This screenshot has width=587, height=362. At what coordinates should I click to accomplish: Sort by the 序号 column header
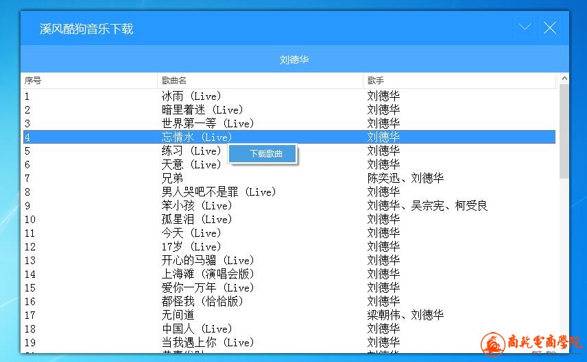pyautogui.click(x=88, y=80)
